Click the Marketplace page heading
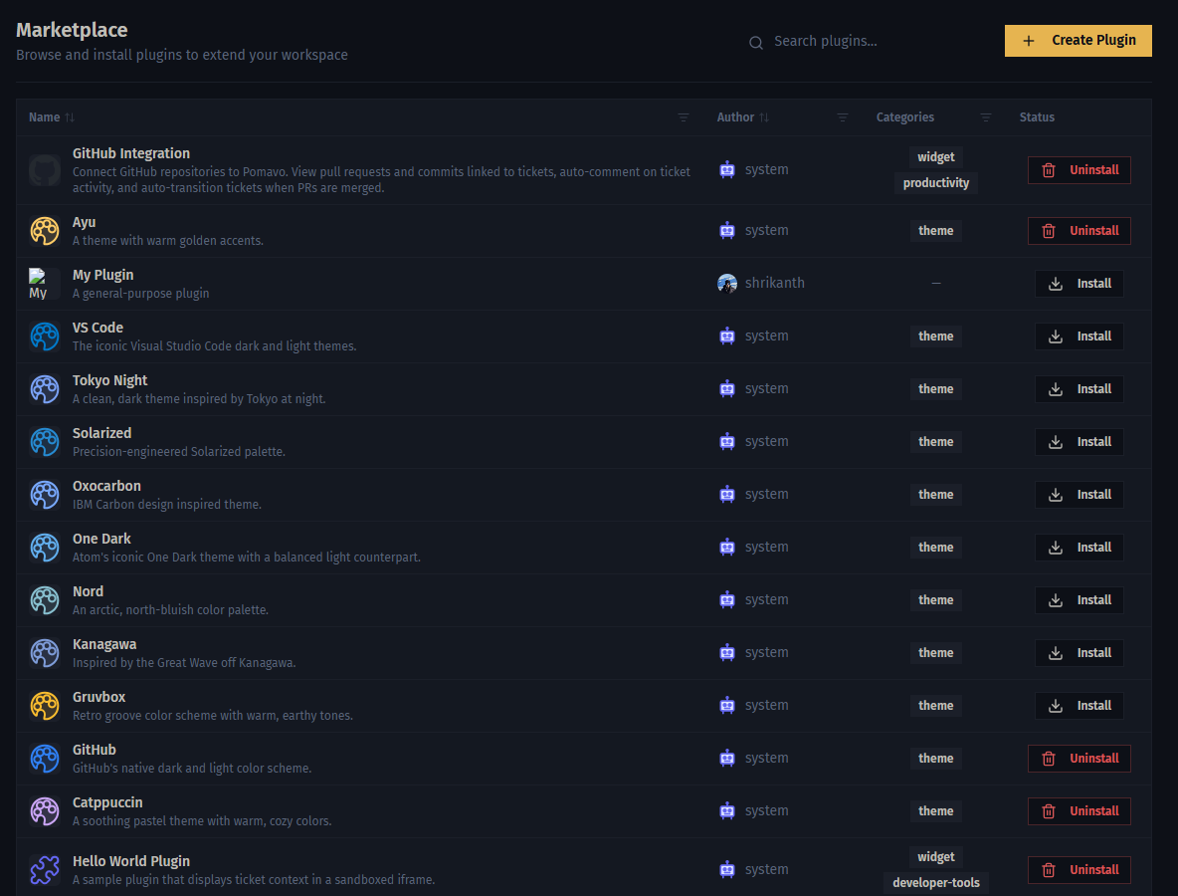Viewport: 1178px width, 896px height. 72,30
